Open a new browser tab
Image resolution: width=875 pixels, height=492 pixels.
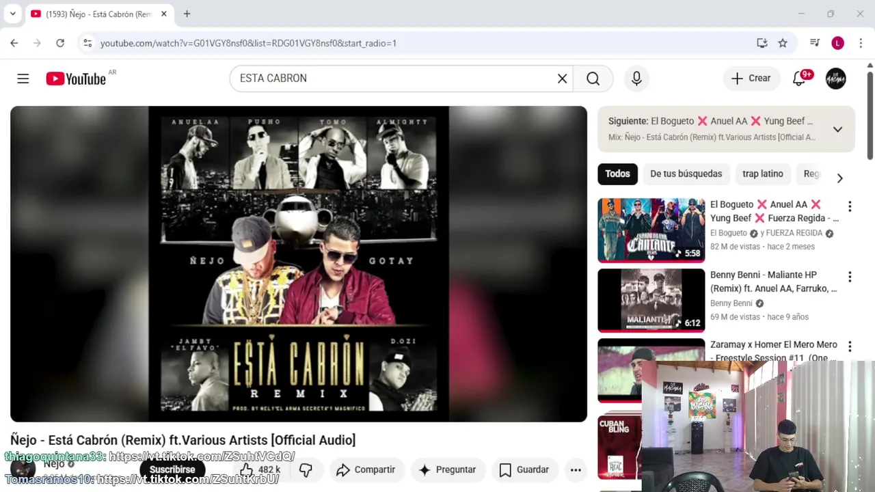[187, 14]
